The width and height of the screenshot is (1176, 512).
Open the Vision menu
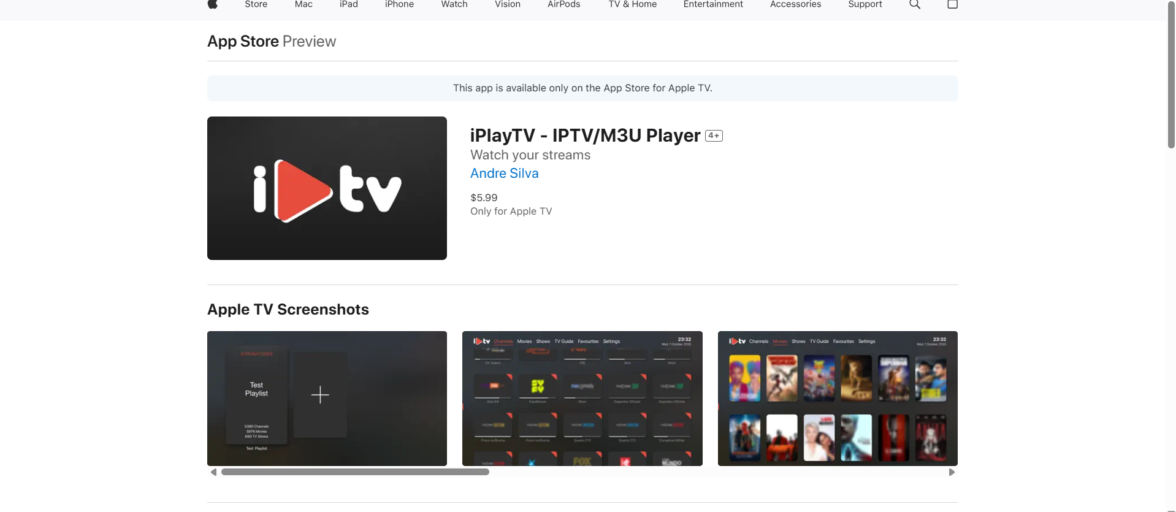[508, 4]
